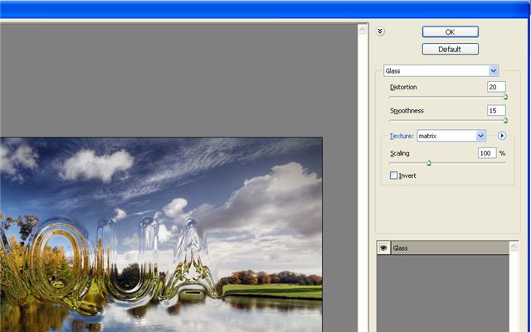Screen dimensions: 531x332
Task: Click into the Scaling percent field
Action: (x=486, y=153)
